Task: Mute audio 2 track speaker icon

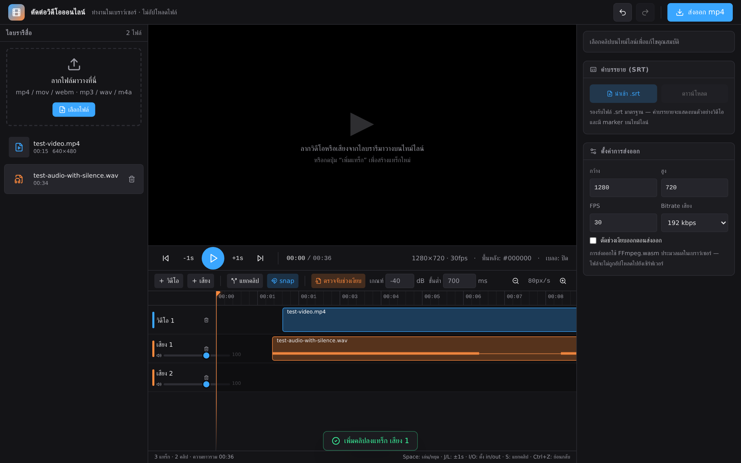Action: click(159, 384)
